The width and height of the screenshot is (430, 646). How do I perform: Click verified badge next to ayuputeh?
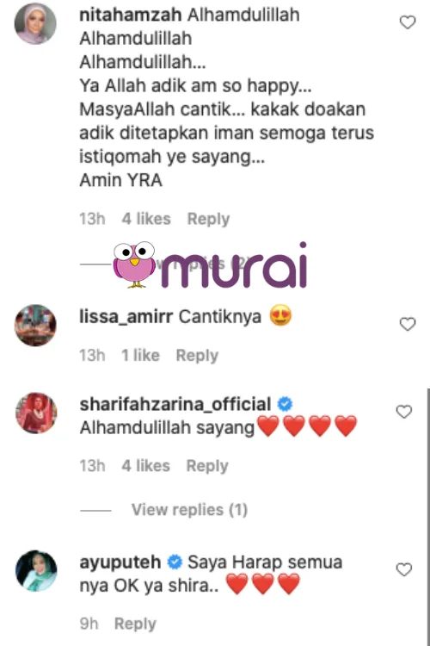click(175, 562)
